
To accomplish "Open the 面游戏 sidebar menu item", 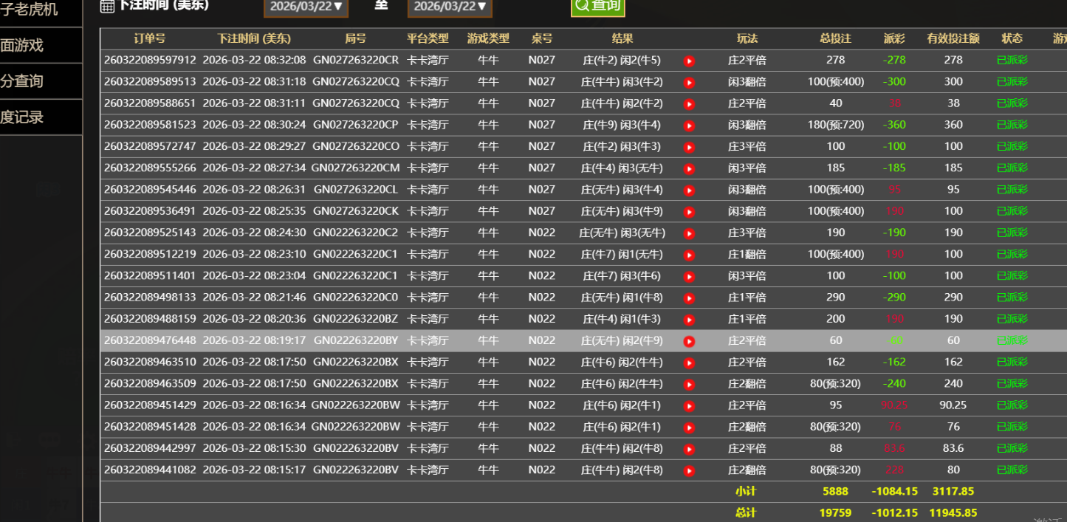I will tap(33, 46).
